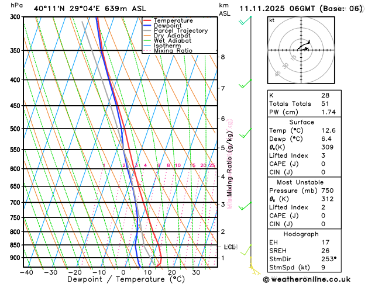
Task: Click the '8' km altitude label
Action: [223, 57]
